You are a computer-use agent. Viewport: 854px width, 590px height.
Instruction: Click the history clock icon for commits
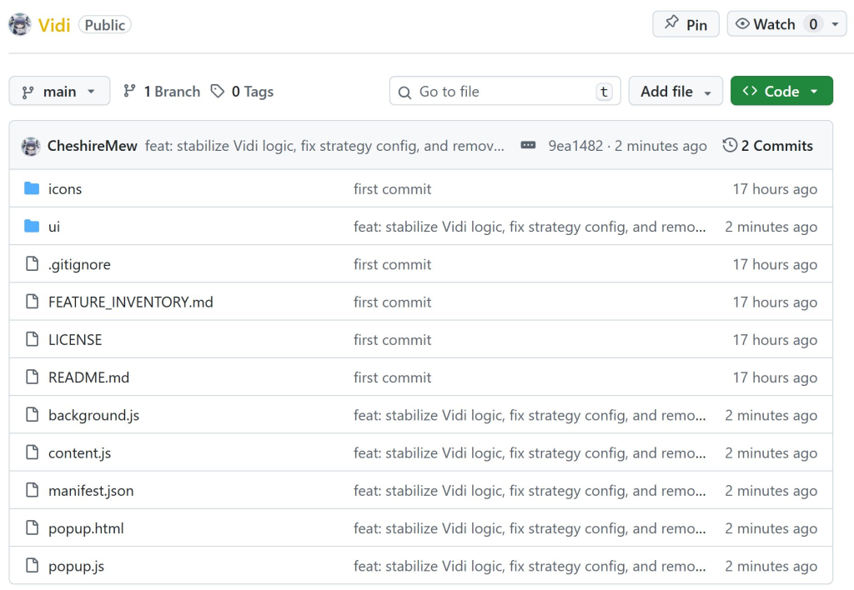pyautogui.click(x=730, y=146)
